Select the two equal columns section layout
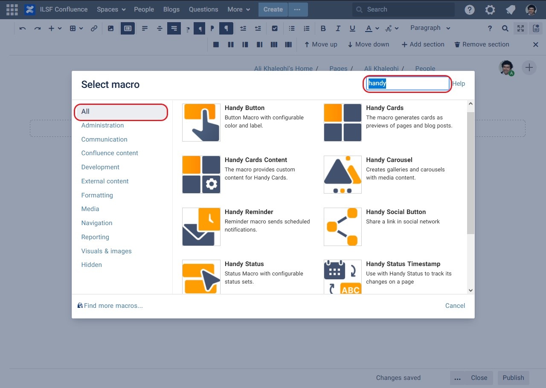Image resolution: width=546 pixels, height=388 pixels. click(231, 44)
